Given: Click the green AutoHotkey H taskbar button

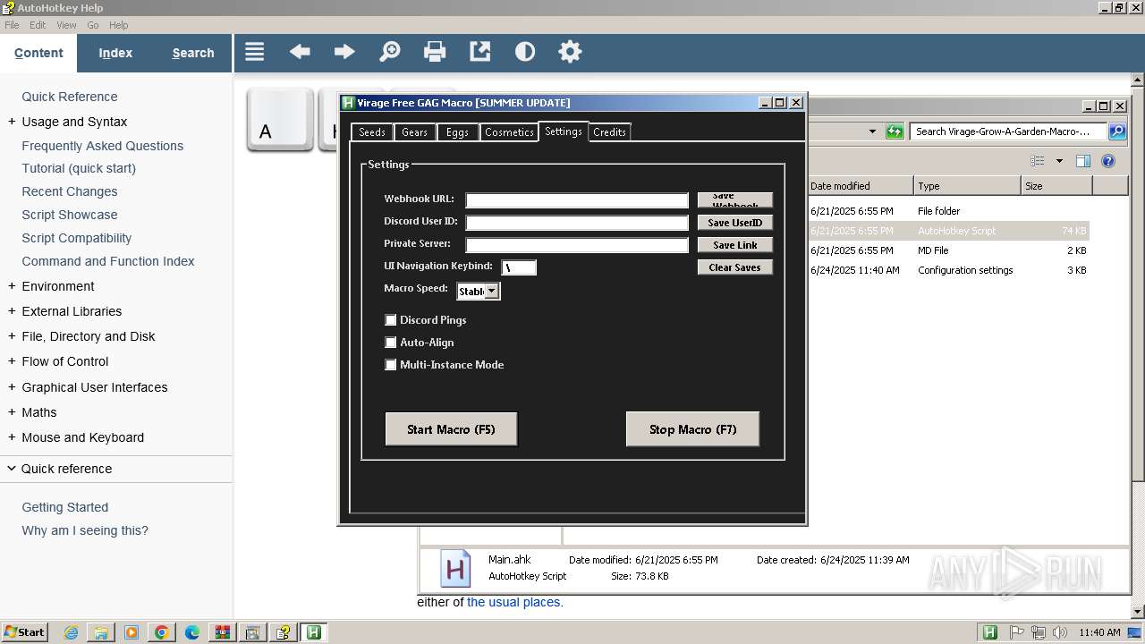Looking at the screenshot, I should point(313,632).
